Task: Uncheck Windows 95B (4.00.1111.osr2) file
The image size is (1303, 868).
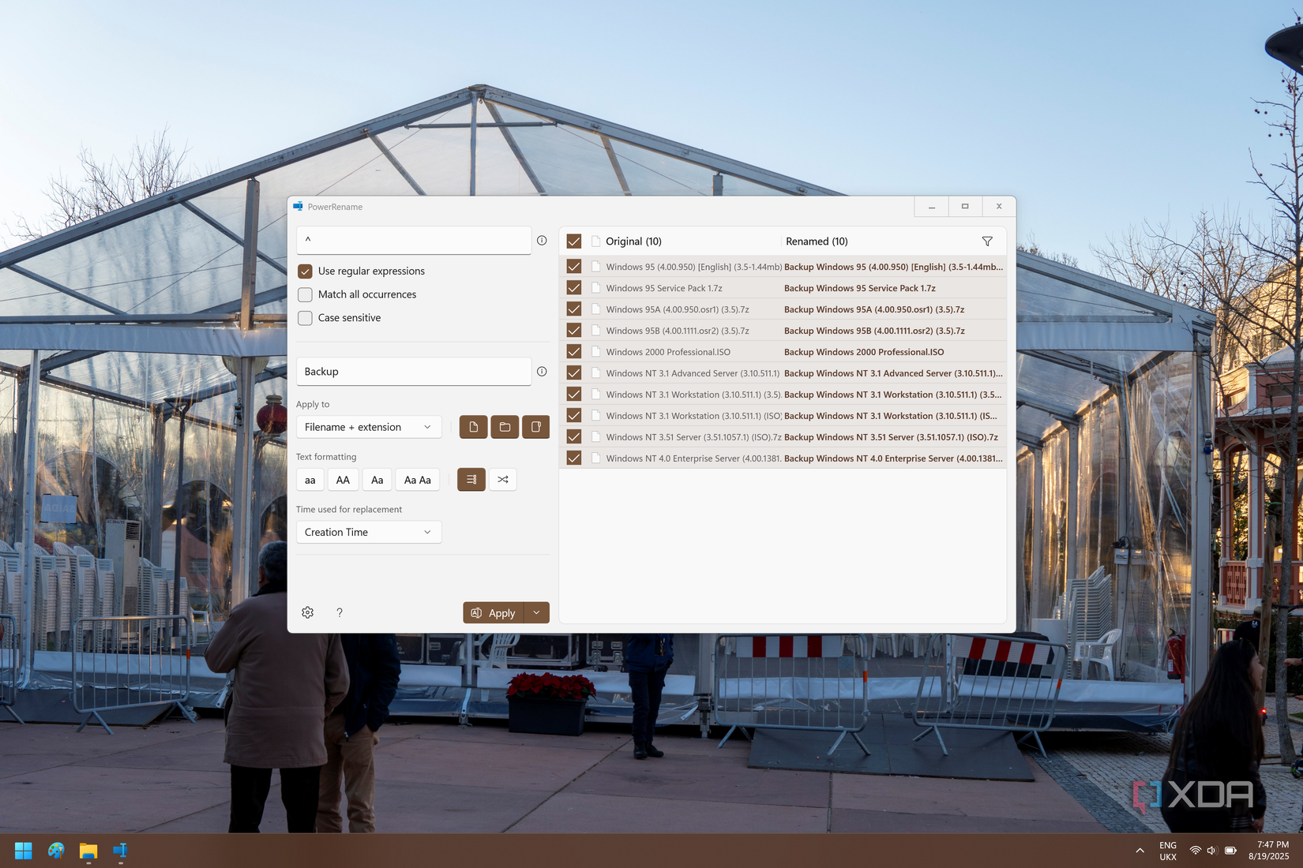Action: pos(574,331)
